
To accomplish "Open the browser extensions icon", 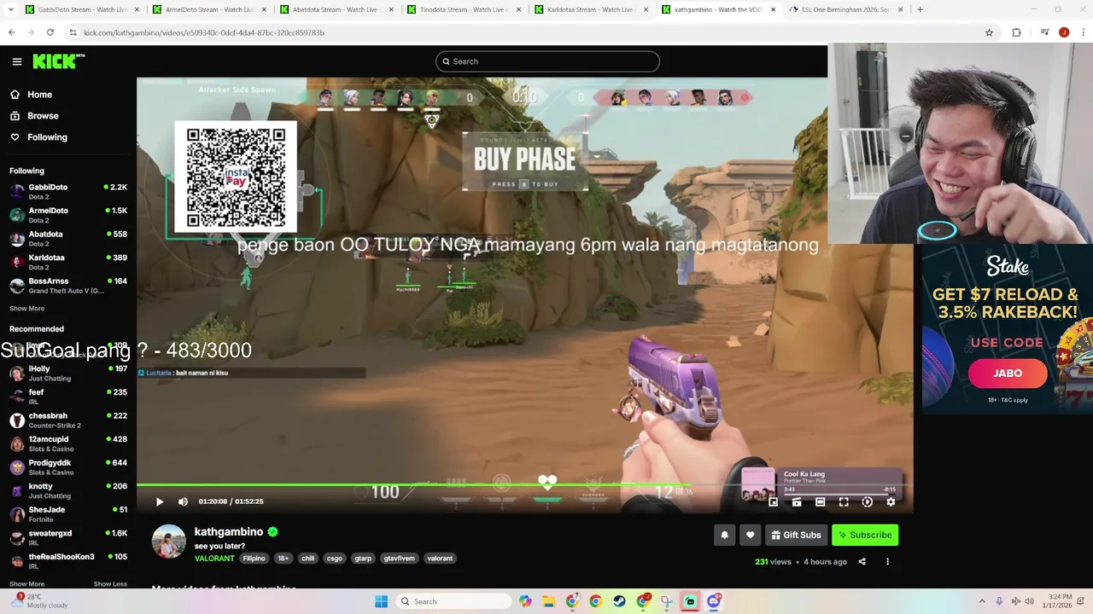I will pyautogui.click(x=1016, y=32).
